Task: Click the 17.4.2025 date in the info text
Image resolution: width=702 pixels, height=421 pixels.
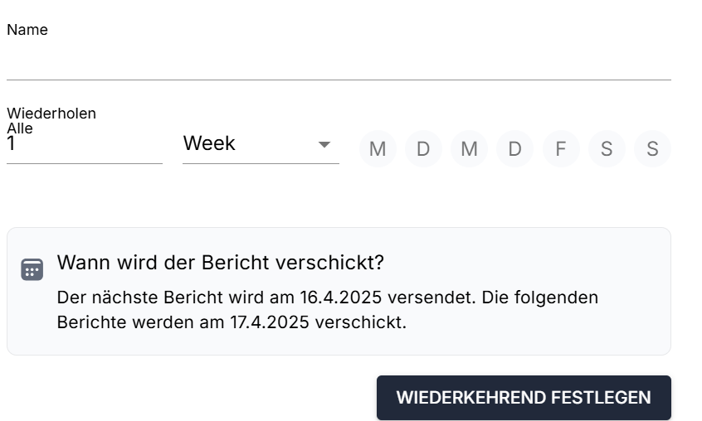Action: pyautogui.click(x=266, y=322)
